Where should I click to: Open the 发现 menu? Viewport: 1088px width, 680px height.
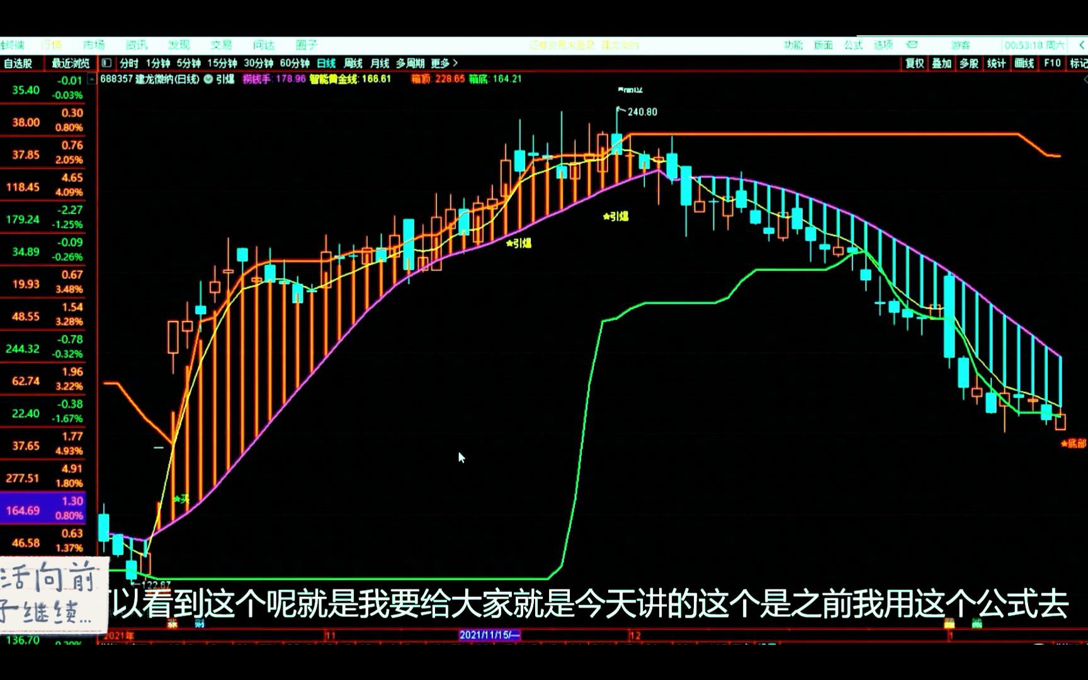tap(179, 45)
